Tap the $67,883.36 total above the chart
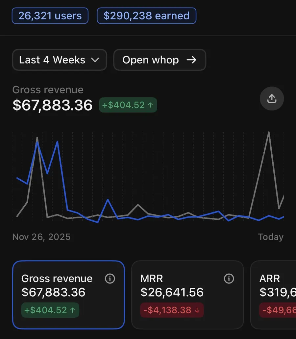This screenshot has height=339, width=296. click(x=53, y=105)
